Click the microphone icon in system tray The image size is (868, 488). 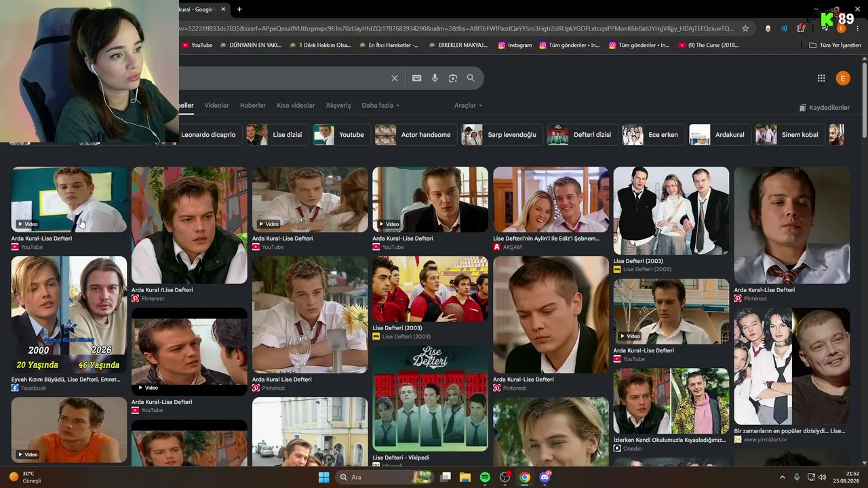point(797,477)
